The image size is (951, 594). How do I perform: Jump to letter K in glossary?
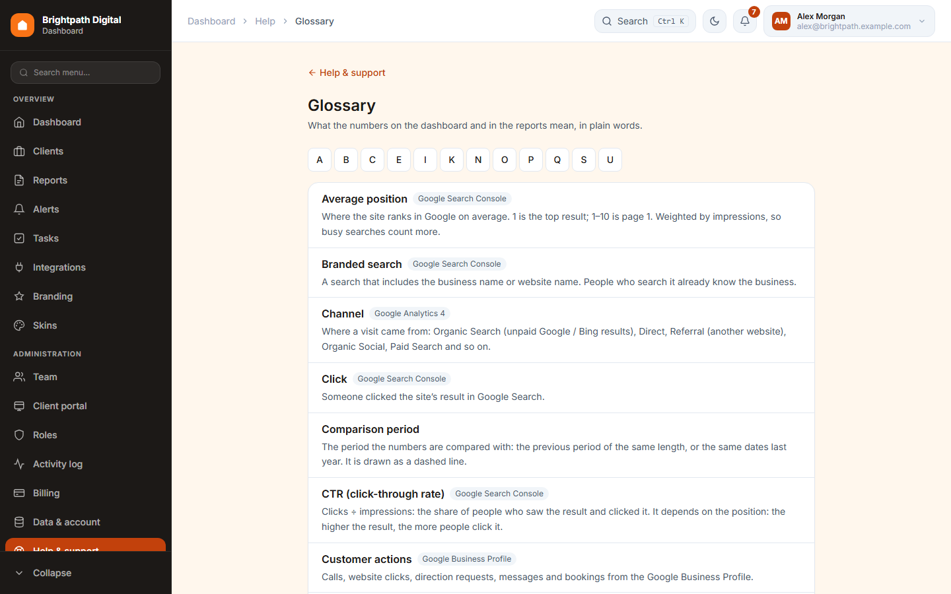(x=452, y=160)
